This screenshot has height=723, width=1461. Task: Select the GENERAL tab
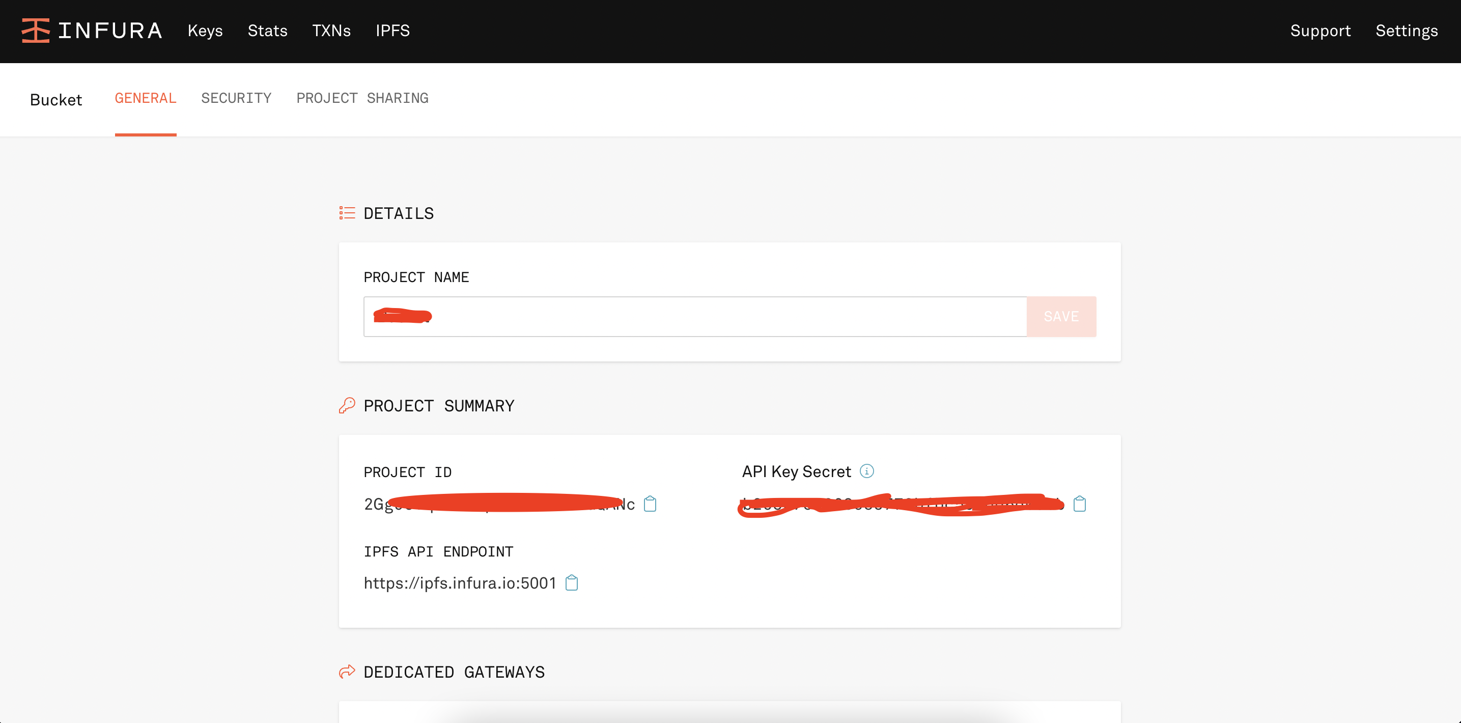146,99
